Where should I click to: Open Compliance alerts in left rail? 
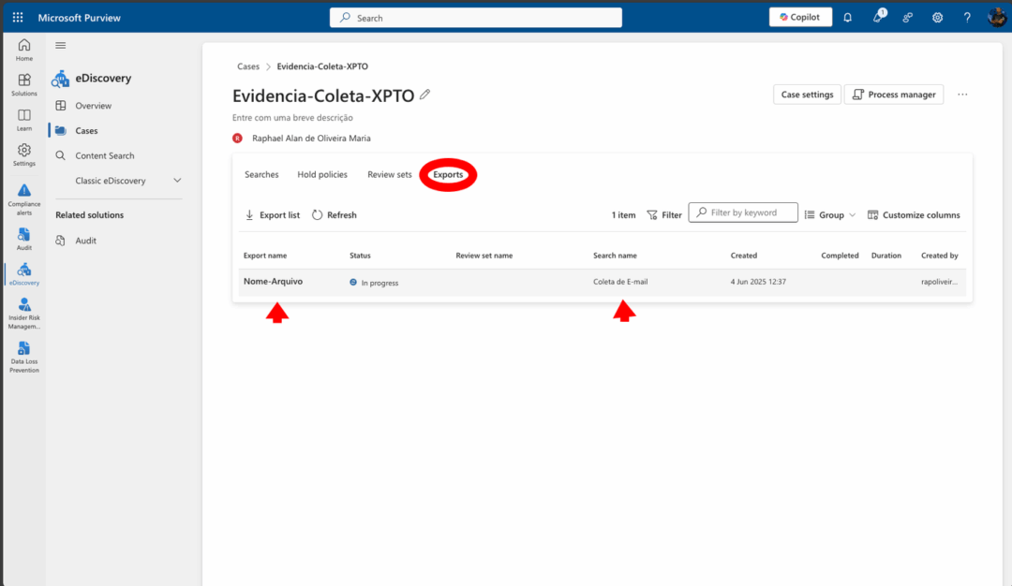[x=23, y=199]
